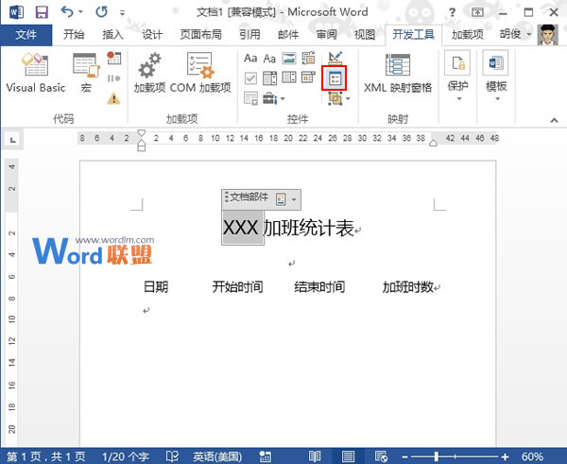
Task: Open the 文件 file menu
Action: 26,35
